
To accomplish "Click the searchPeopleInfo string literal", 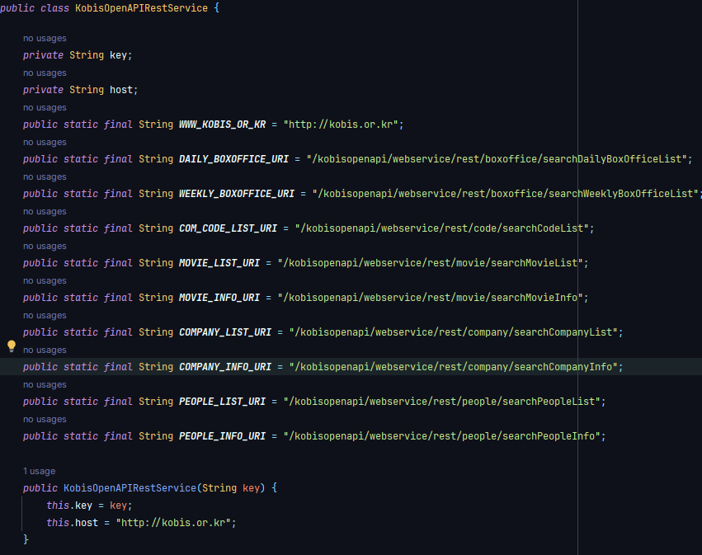I will point(442,436).
